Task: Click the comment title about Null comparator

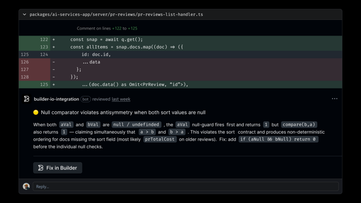Action: pyautogui.click(x=123, y=112)
